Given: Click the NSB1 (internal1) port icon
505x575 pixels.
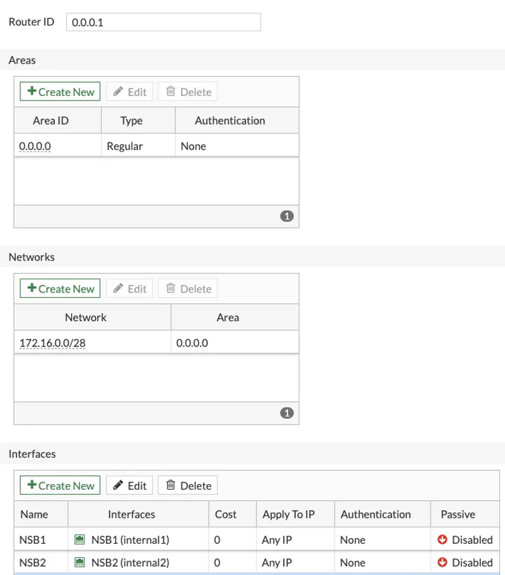Looking at the screenshot, I should tap(80, 539).
